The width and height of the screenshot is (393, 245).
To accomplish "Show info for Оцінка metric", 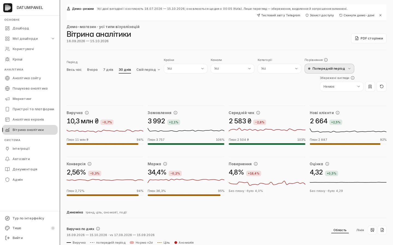I will click(327, 164).
